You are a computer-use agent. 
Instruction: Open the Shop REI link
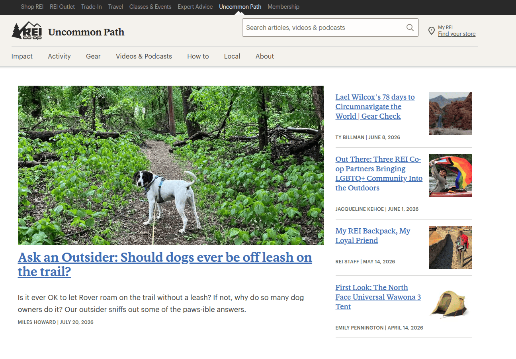point(32,7)
